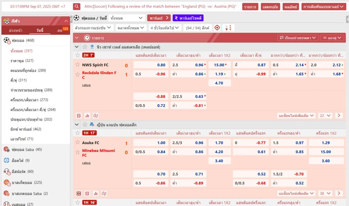Screen dimensions: 349x206
Task: Star the Rockdale Ilinden FC team
Action: 77,74
